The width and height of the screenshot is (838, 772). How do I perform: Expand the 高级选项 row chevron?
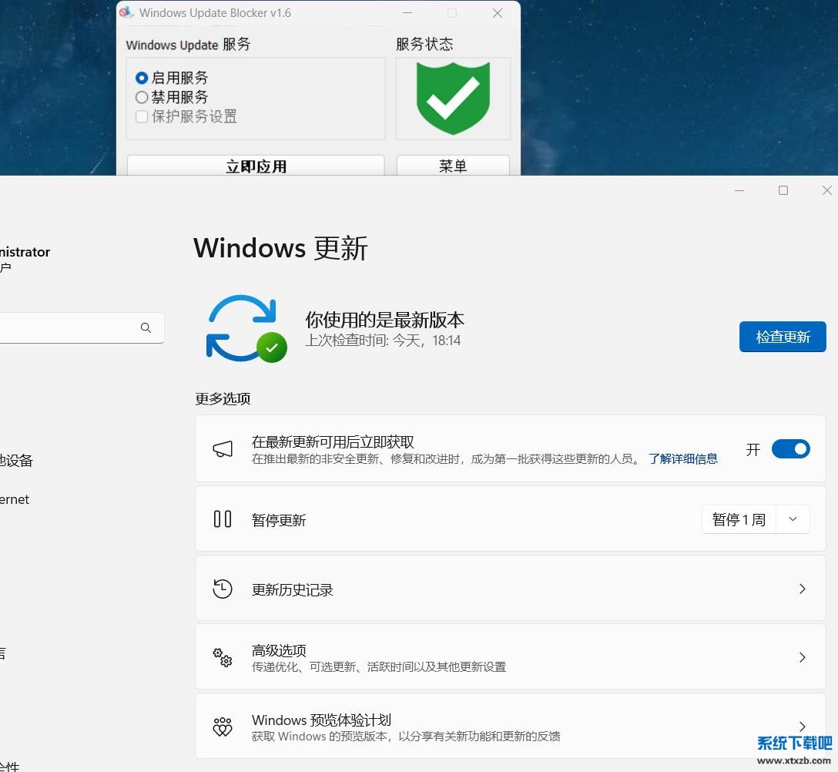[x=803, y=656]
